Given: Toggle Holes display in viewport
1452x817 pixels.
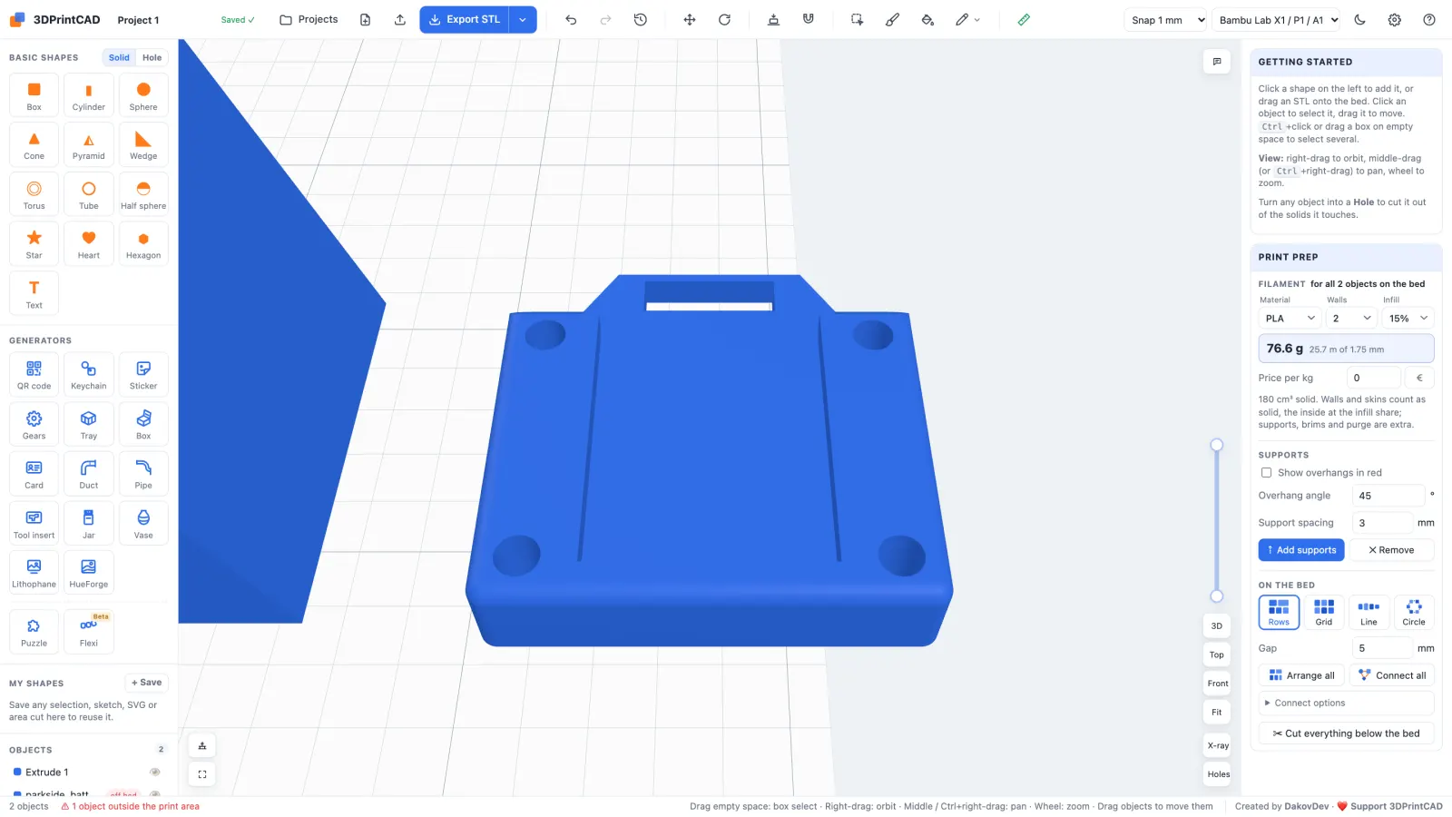Looking at the screenshot, I should [1218, 774].
